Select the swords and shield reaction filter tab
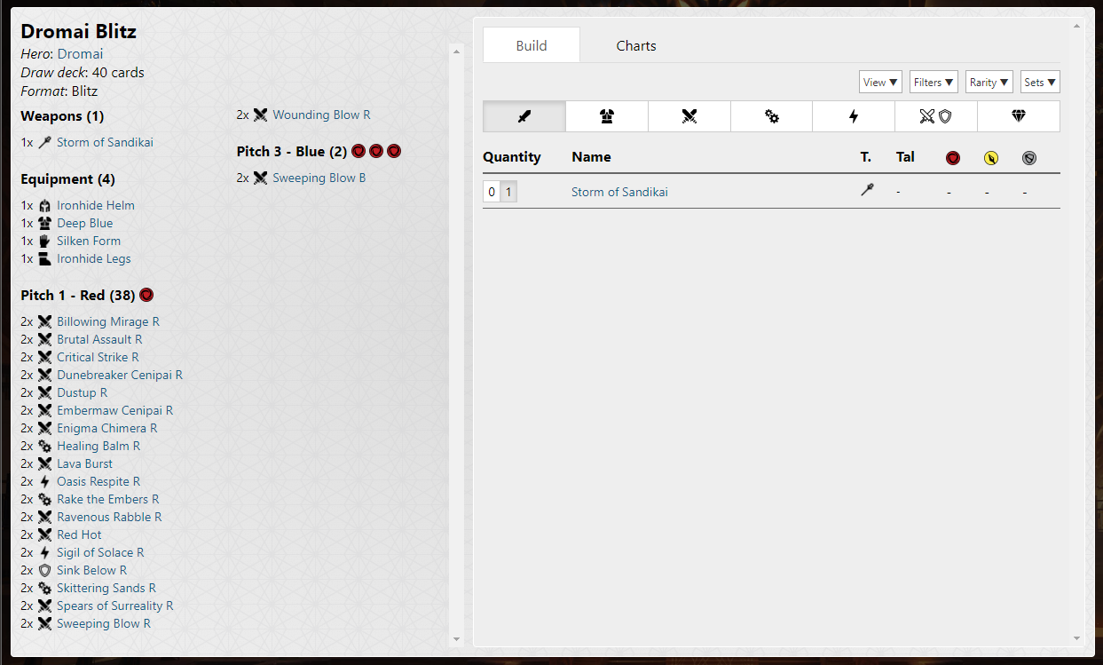The width and height of the screenshot is (1103, 665). [936, 116]
